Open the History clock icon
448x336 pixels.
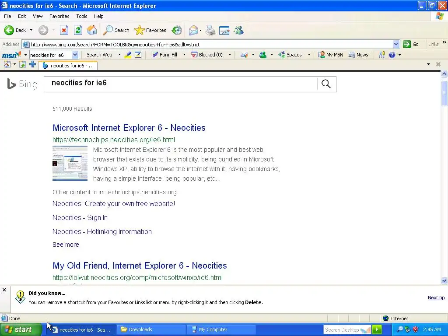[x=177, y=30]
